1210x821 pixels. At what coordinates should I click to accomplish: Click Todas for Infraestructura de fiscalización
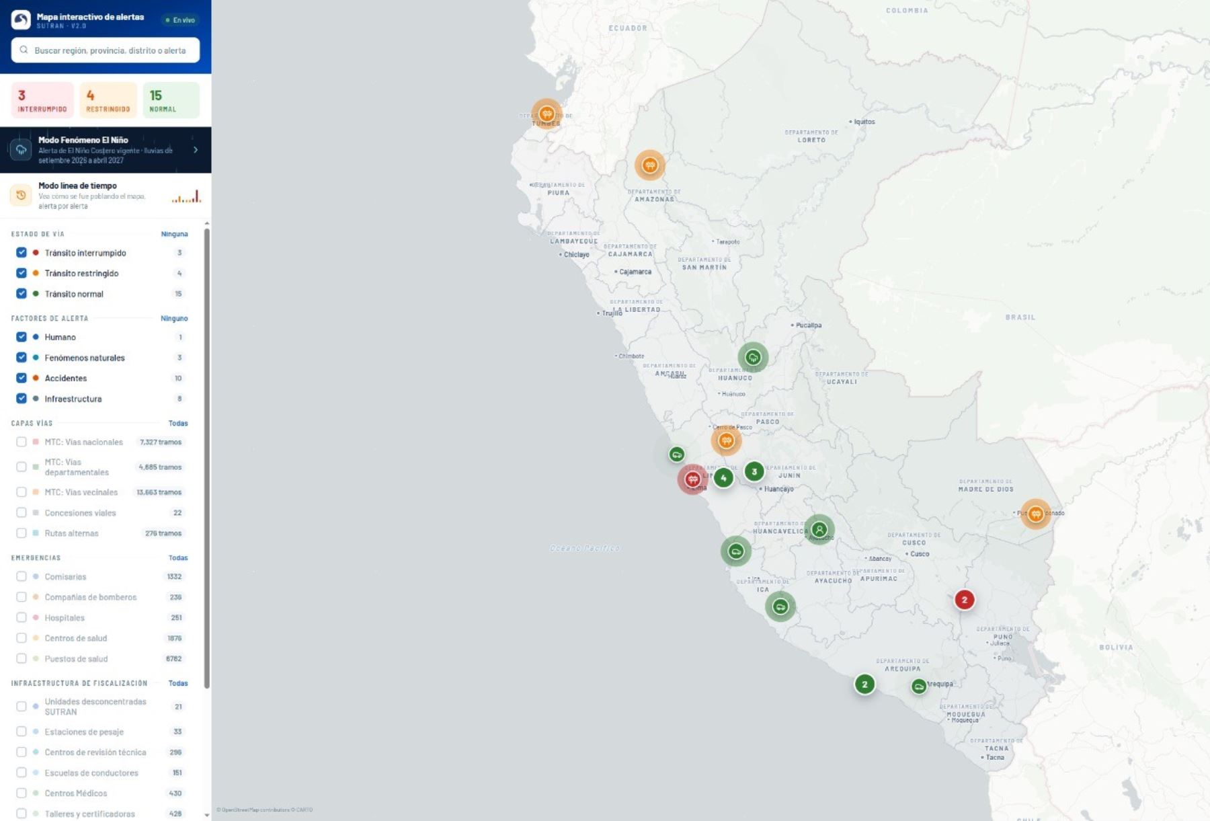click(x=178, y=683)
